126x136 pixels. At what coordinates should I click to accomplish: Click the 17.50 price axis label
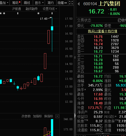pos(69,19)
